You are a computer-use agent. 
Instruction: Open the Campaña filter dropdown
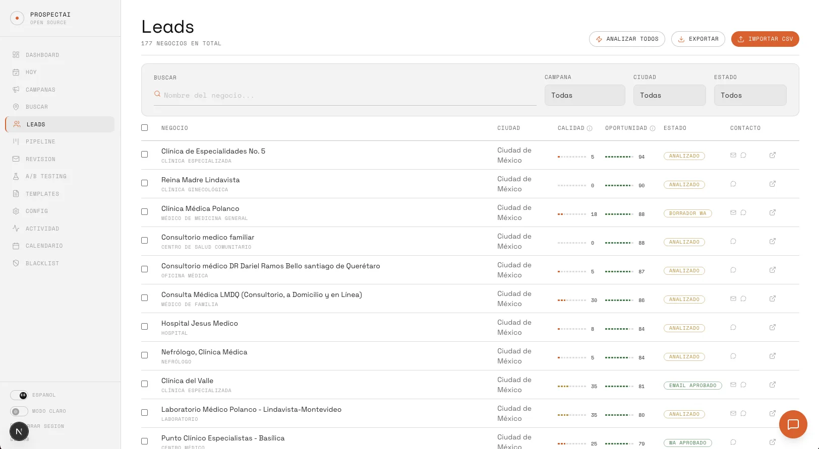[x=584, y=95]
